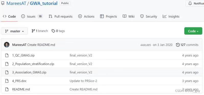Open the MareesAT owner link

pos(16,3)
